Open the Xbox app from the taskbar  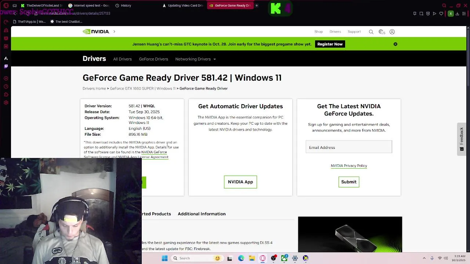(x=284, y=258)
